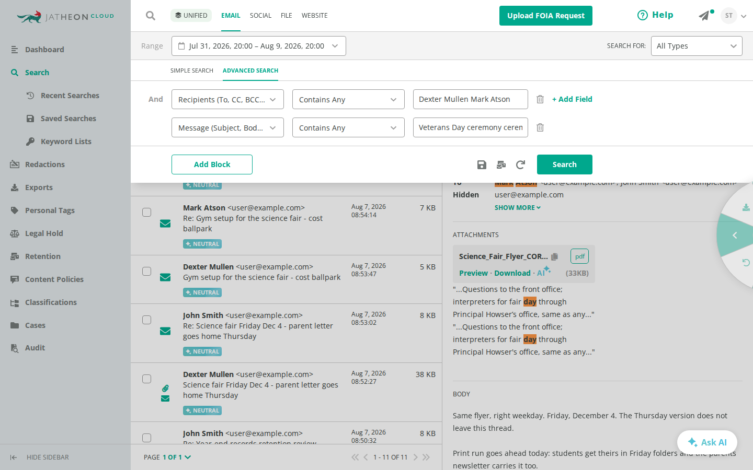Tick the John Smith Re: Science fair email checkbox
Screen dimensions: 753x470
147,320
